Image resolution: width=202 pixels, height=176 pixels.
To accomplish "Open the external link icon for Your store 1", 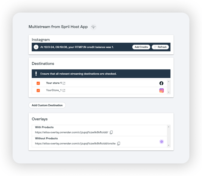I will (64, 83).
